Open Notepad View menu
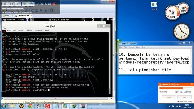This screenshot has height=109, width=194. tap(138, 47)
